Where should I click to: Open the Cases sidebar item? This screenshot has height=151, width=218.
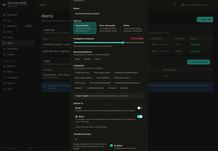pyautogui.click(x=18, y=37)
